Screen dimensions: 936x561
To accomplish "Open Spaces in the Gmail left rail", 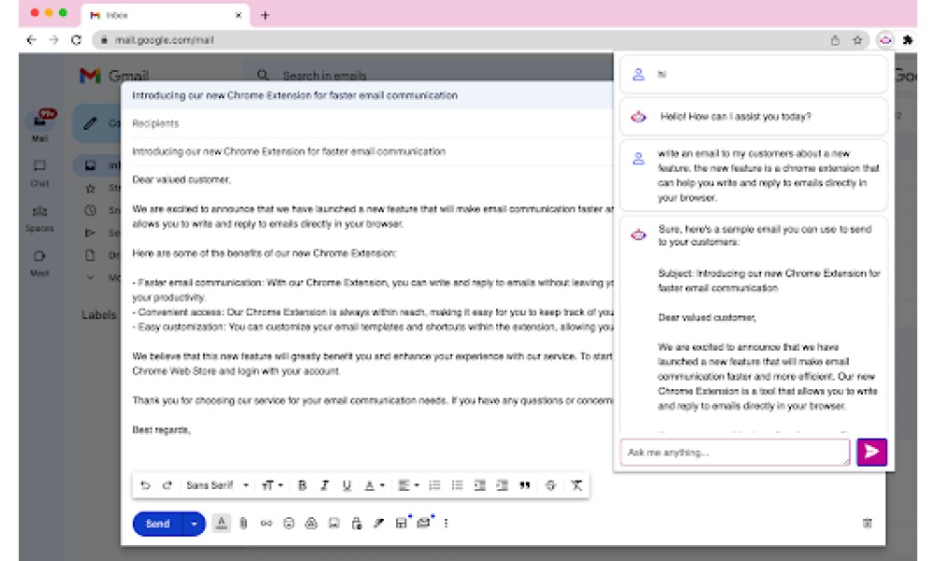I will [x=40, y=218].
